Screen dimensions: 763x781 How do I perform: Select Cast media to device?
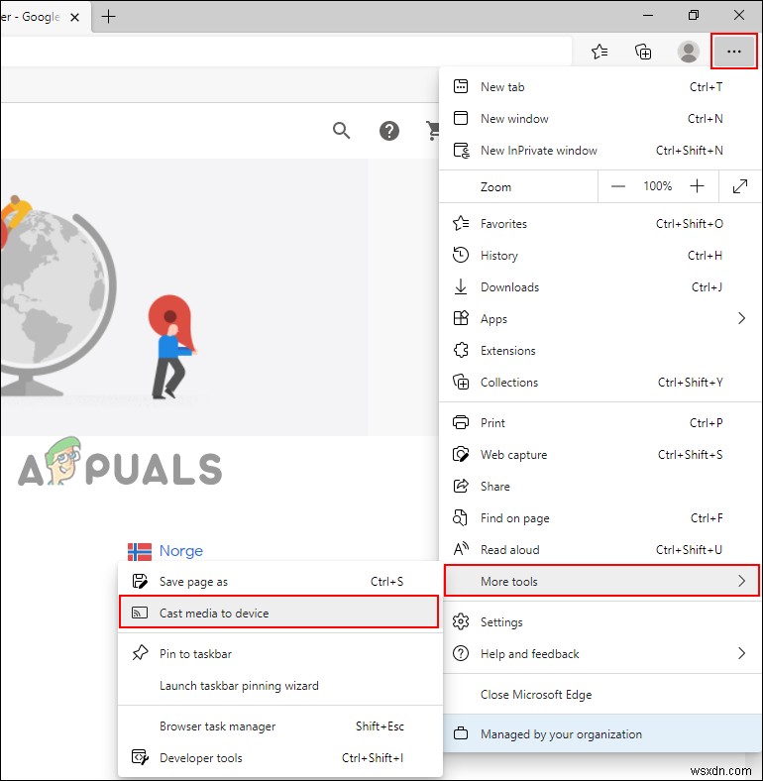click(278, 613)
